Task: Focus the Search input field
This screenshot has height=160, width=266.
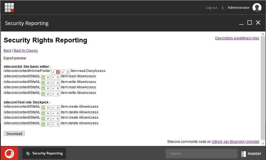Action: pos(201,154)
